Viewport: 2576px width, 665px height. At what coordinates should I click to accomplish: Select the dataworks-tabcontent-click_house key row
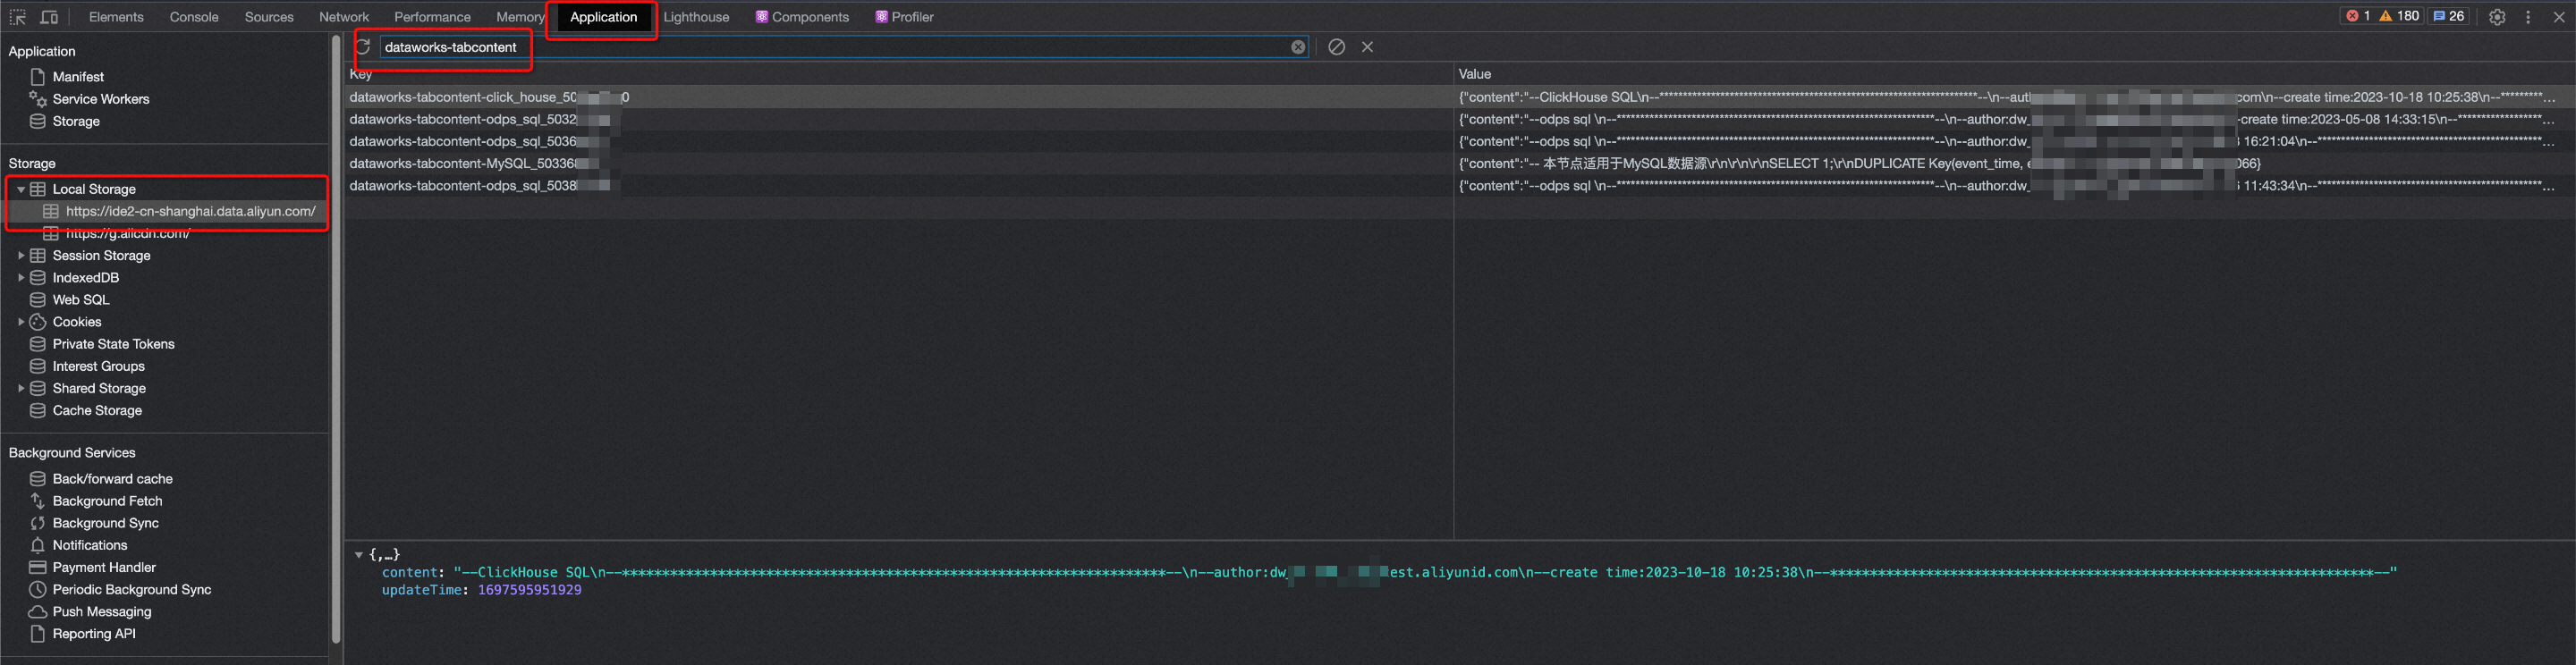coord(898,97)
